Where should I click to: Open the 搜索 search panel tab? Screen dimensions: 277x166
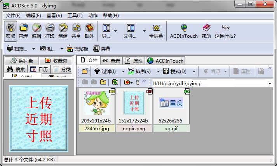coord(16,69)
